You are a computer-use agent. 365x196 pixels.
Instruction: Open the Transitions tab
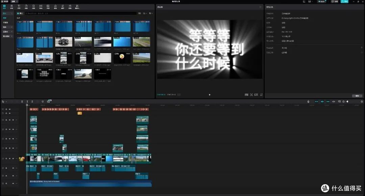pos(41,7)
